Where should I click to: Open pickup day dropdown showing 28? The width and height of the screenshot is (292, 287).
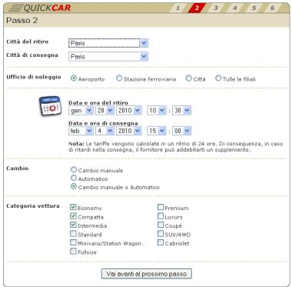[x=105, y=111]
